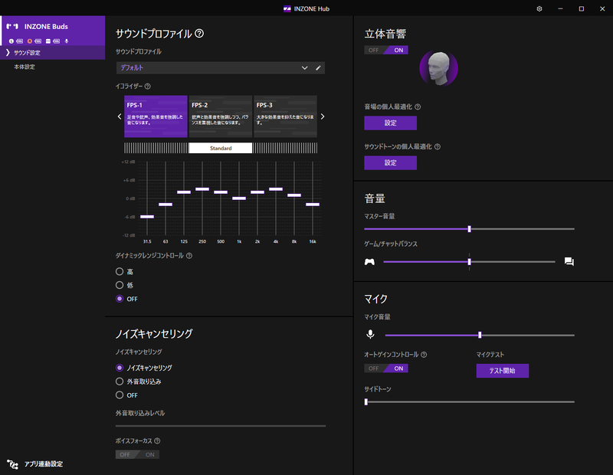Toggle auto gain control switch
613x475 pixels.
[x=386, y=369]
